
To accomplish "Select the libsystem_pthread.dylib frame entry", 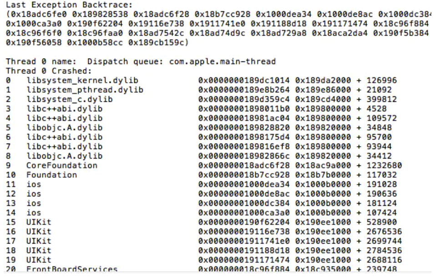I will [199, 90].
